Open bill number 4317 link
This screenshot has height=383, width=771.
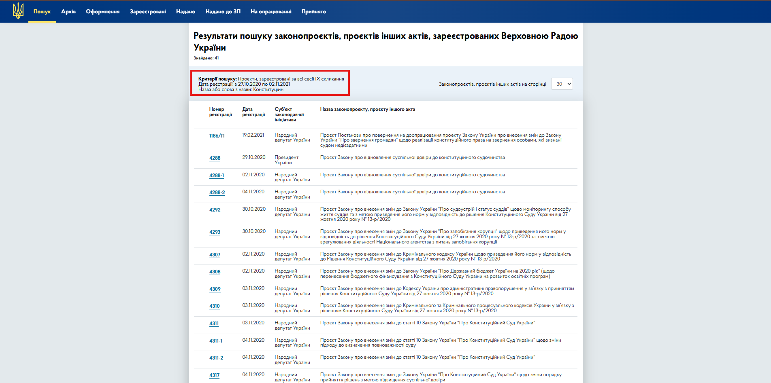(214, 375)
